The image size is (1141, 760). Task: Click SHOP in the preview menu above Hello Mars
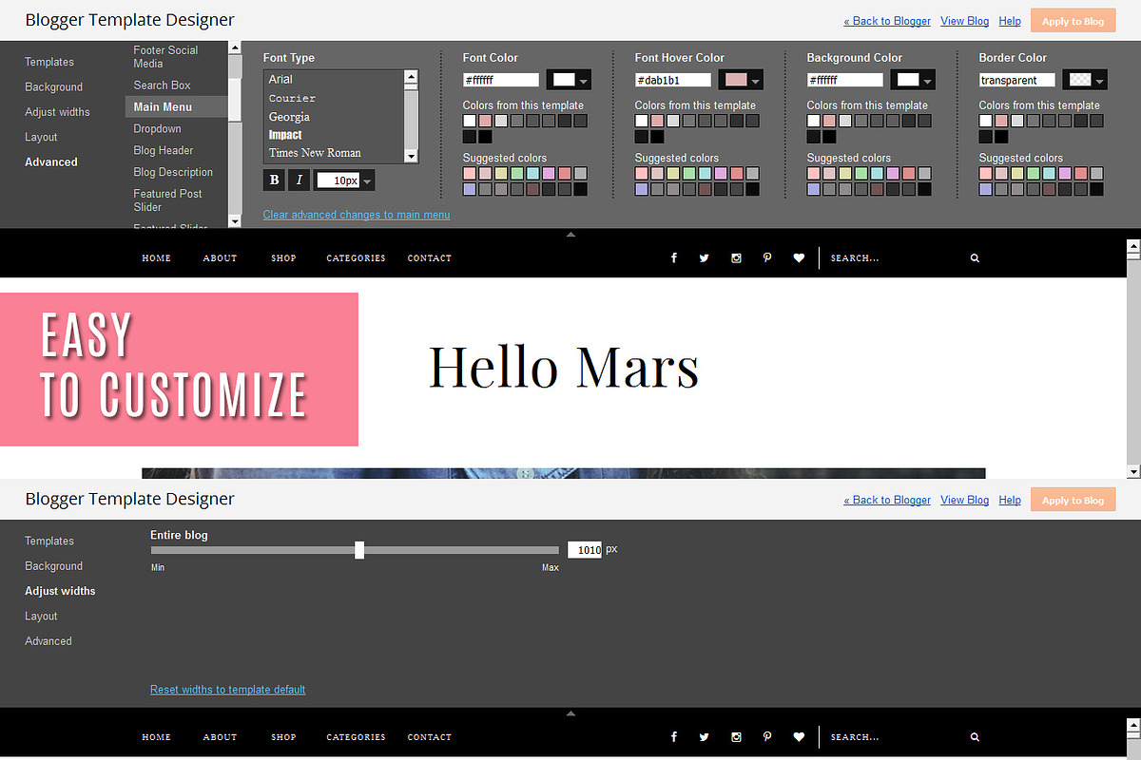pyautogui.click(x=283, y=258)
